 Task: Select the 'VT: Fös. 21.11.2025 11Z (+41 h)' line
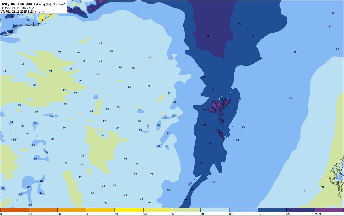pyautogui.click(x=22, y=12)
